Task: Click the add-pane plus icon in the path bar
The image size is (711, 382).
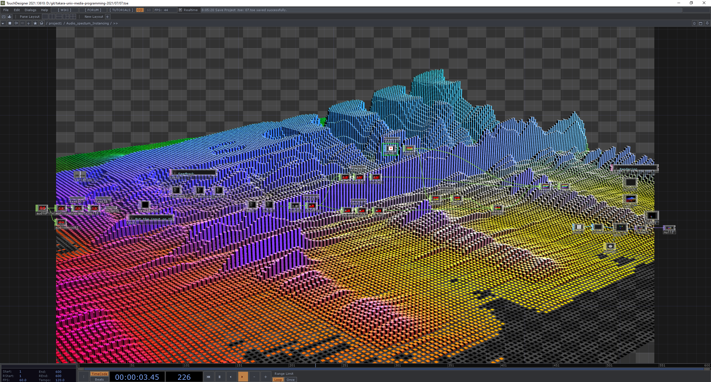Action: coord(28,23)
